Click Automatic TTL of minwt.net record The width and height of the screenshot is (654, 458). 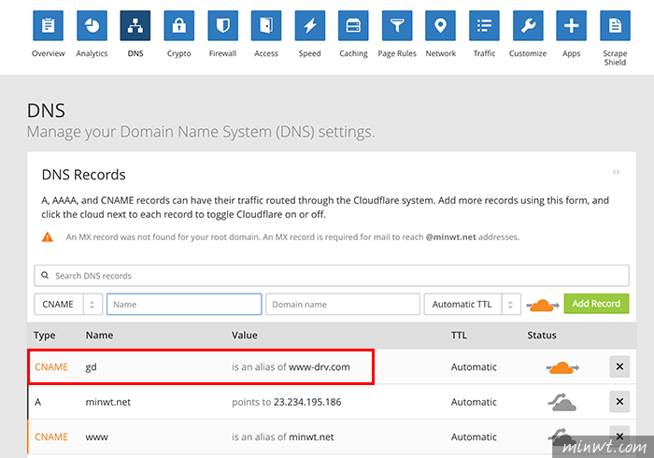point(474,402)
